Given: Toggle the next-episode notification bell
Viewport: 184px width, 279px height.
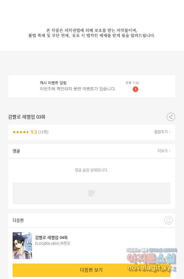Looking at the screenshot, I should 168,220.
